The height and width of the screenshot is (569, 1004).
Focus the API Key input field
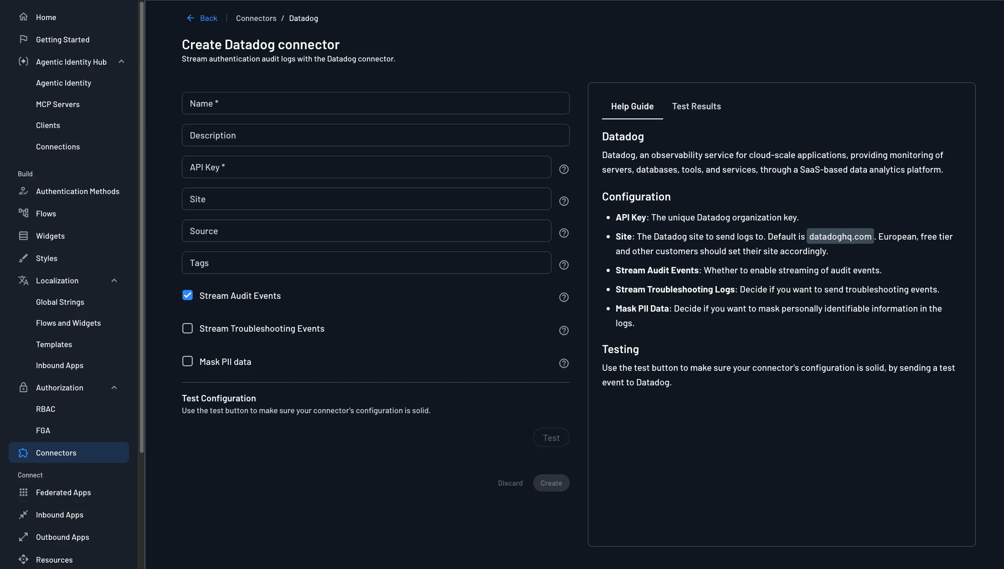coord(366,167)
